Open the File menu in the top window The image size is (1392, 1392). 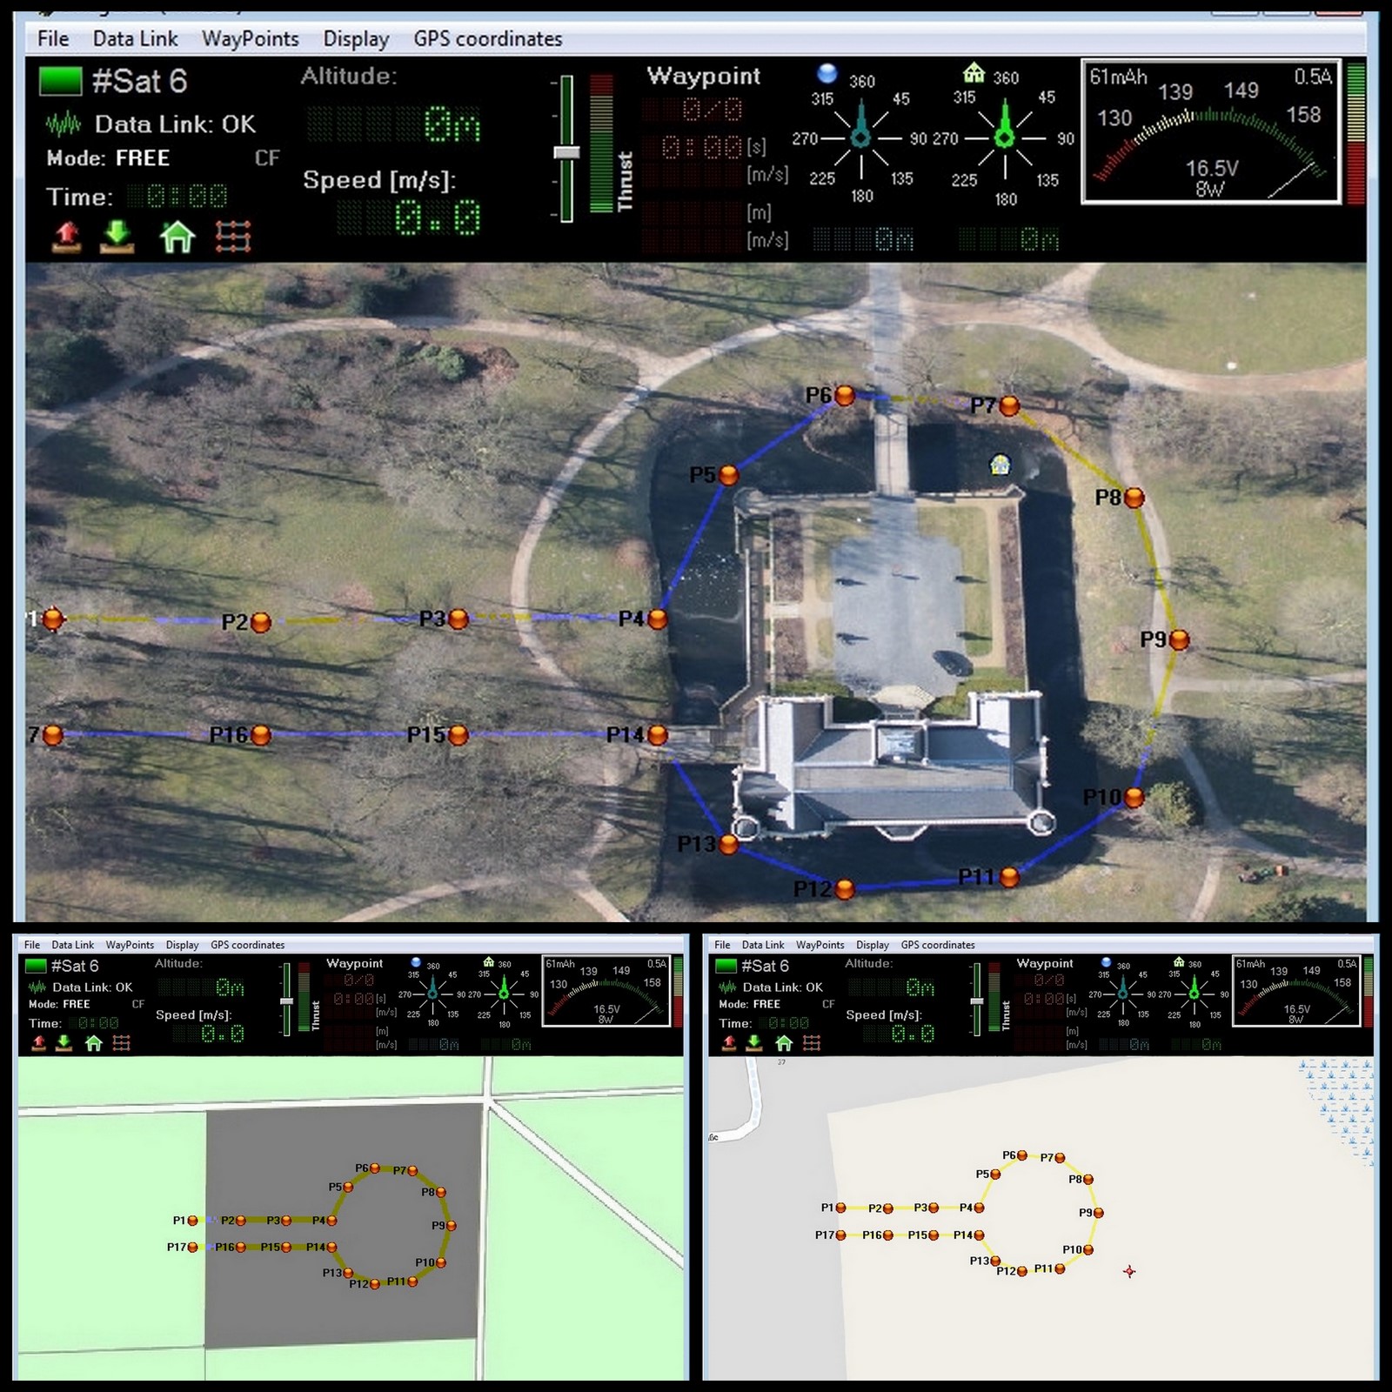click(x=53, y=39)
